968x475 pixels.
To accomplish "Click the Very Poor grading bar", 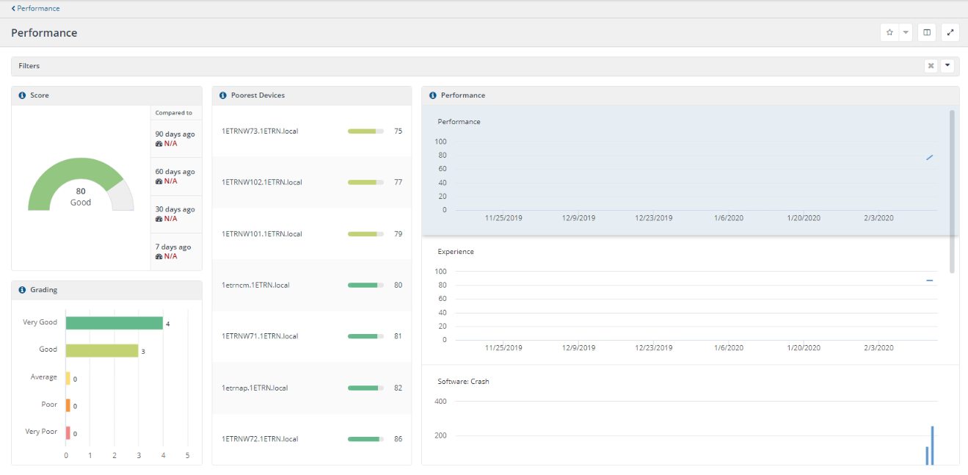I will click(68, 433).
